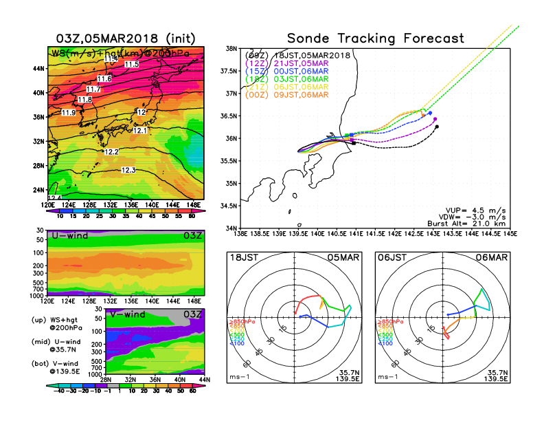This screenshot has height=421, width=544.
Task: Click the purple landing dot of 12Z track
Action: [x=435, y=119]
